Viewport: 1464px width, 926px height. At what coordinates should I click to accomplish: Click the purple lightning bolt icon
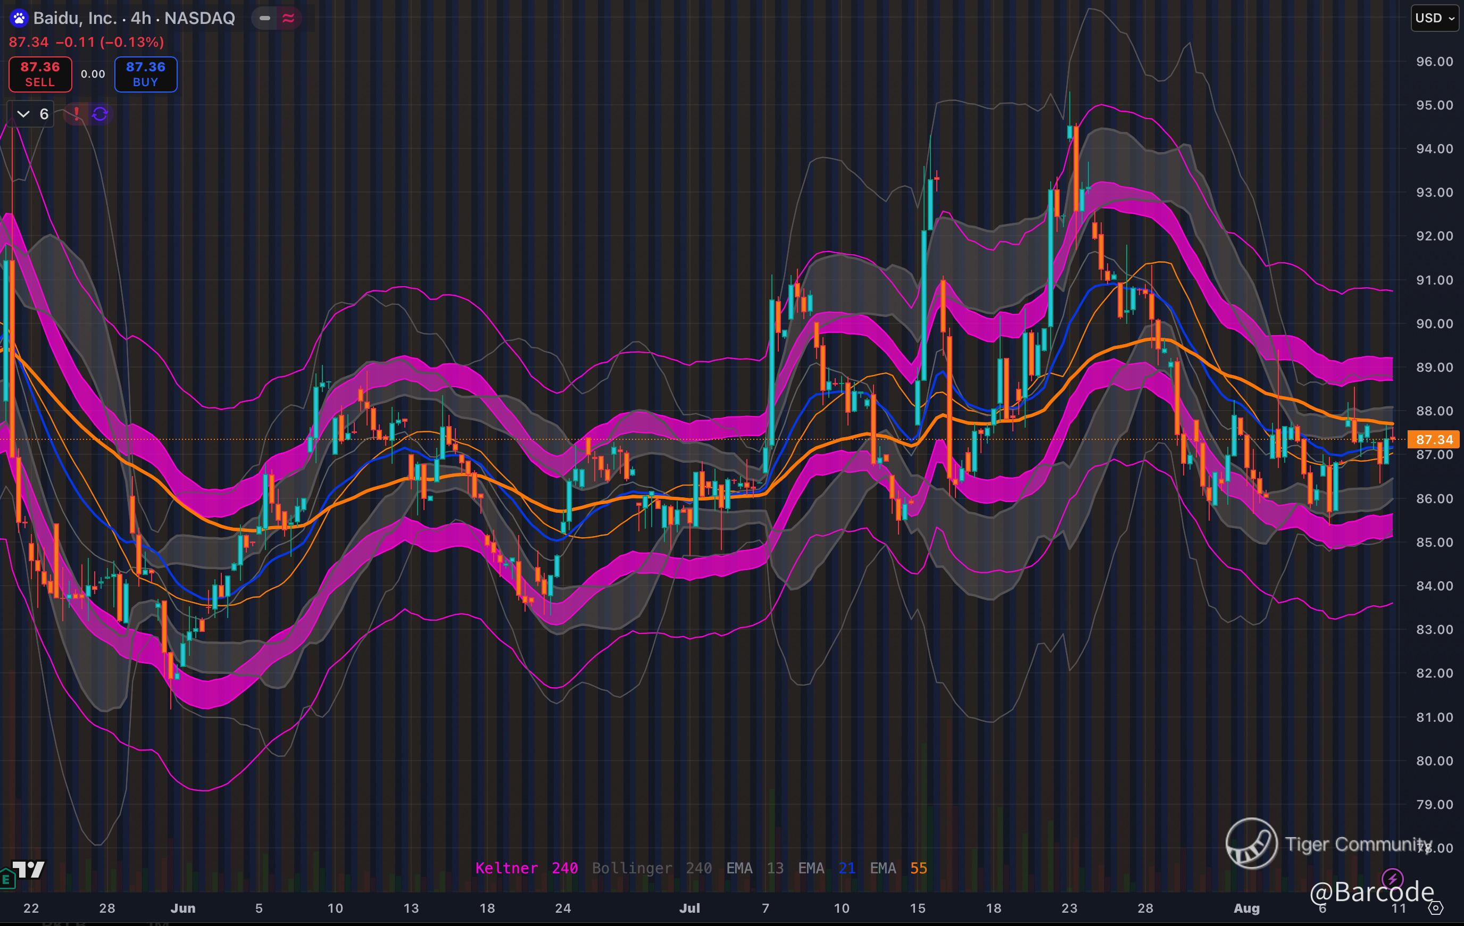(x=1392, y=878)
